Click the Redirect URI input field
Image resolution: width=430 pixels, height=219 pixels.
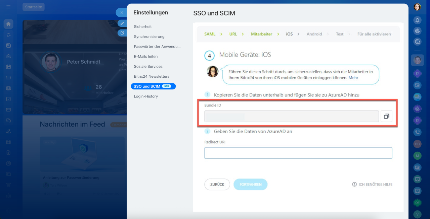tap(298, 153)
